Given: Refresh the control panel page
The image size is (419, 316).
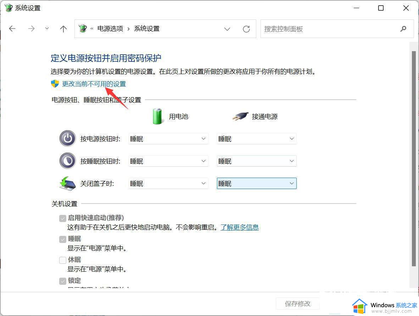Looking at the screenshot, I should (246, 29).
